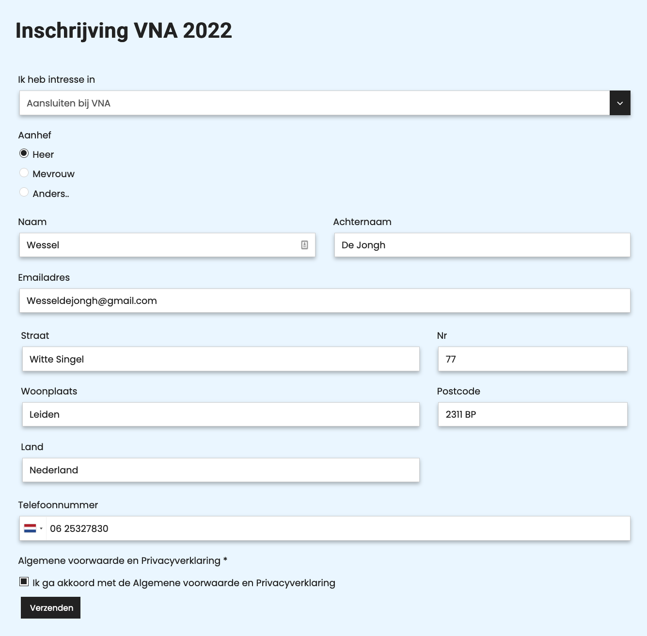Click the Straat field containing Witte Singel
The height and width of the screenshot is (636, 647).
pos(218,359)
